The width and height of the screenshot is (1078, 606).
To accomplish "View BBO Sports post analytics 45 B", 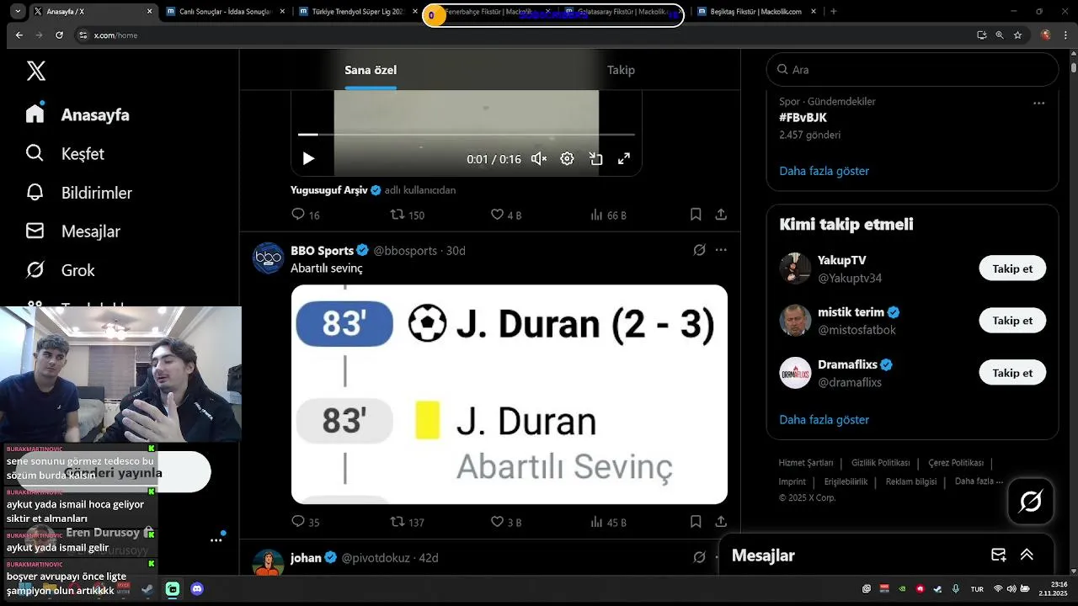I will [609, 522].
